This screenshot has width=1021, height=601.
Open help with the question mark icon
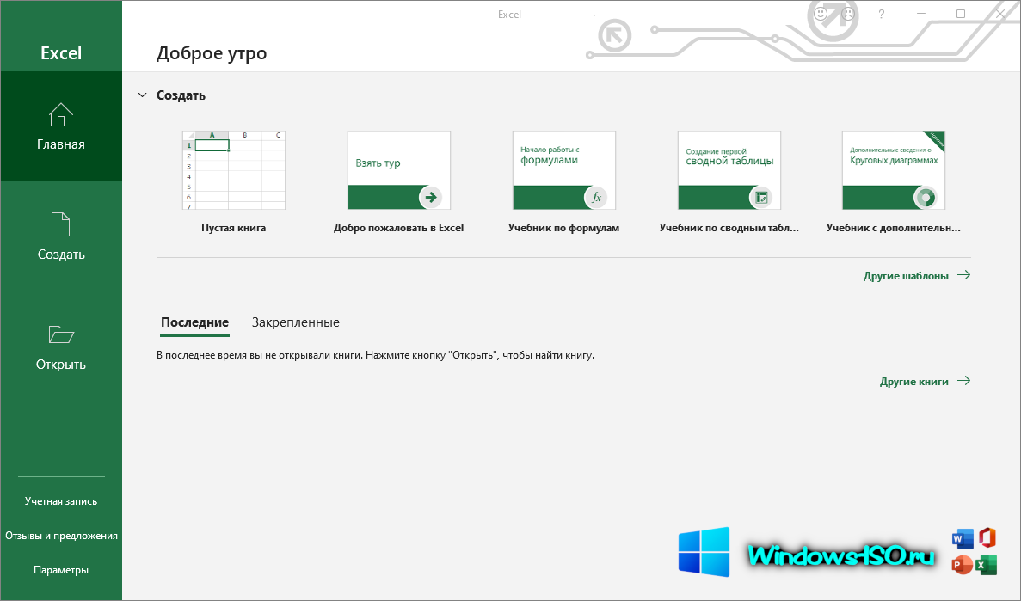[x=881, y=14]
